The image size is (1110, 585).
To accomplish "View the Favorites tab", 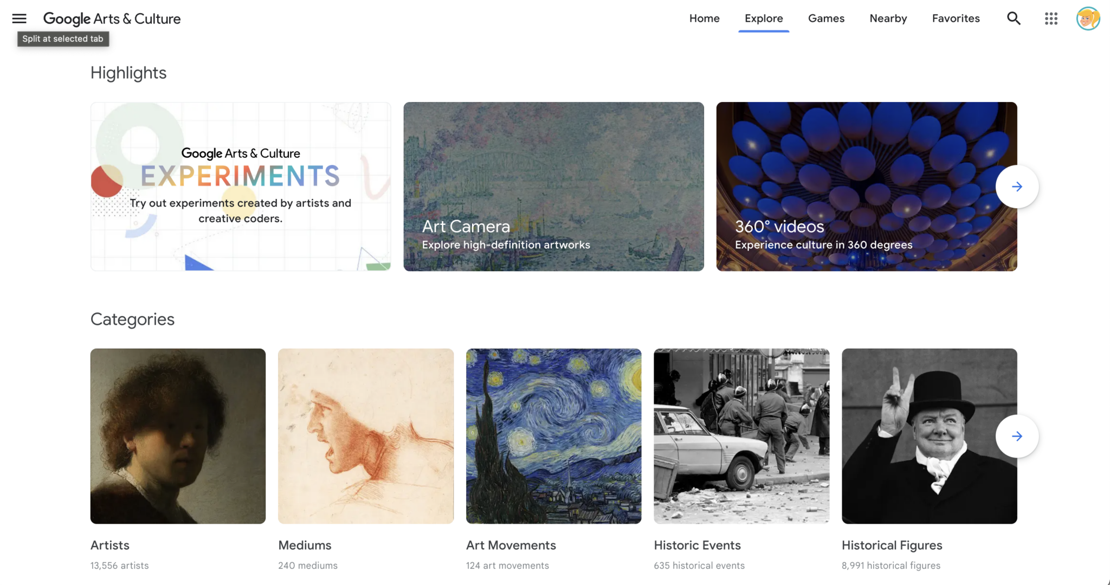I will (x=956, y=18).
